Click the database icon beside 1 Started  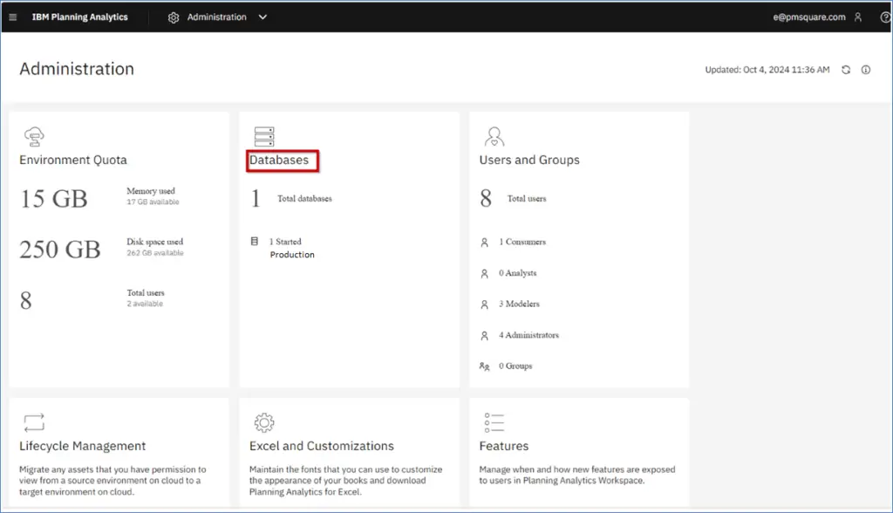pos(255,242)
